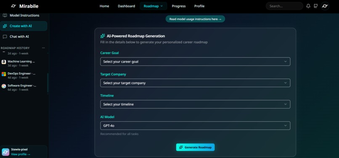
Task: Click the Chat with AI bubble icon
Action: pos(5,36)
